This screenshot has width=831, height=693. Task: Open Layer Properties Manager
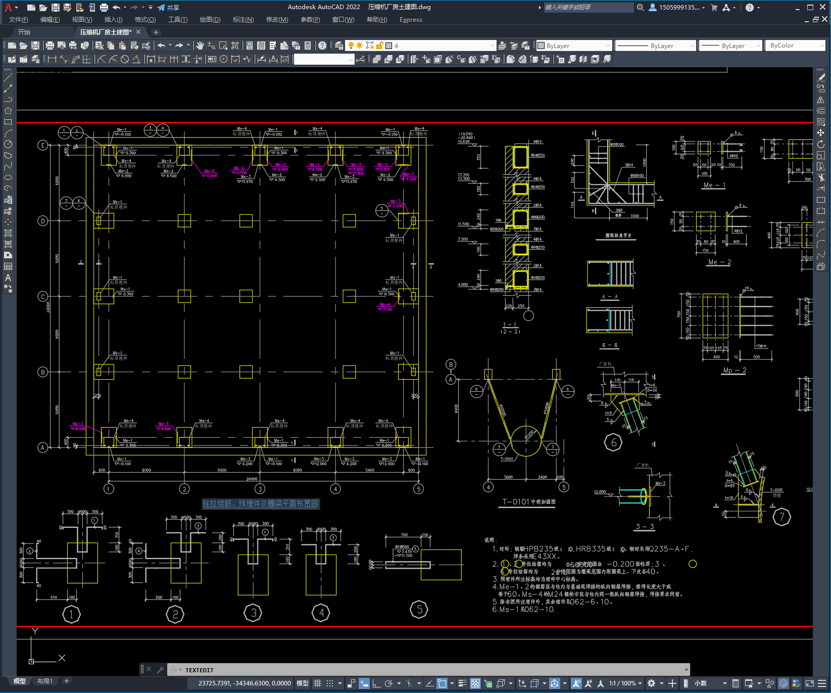339,45
